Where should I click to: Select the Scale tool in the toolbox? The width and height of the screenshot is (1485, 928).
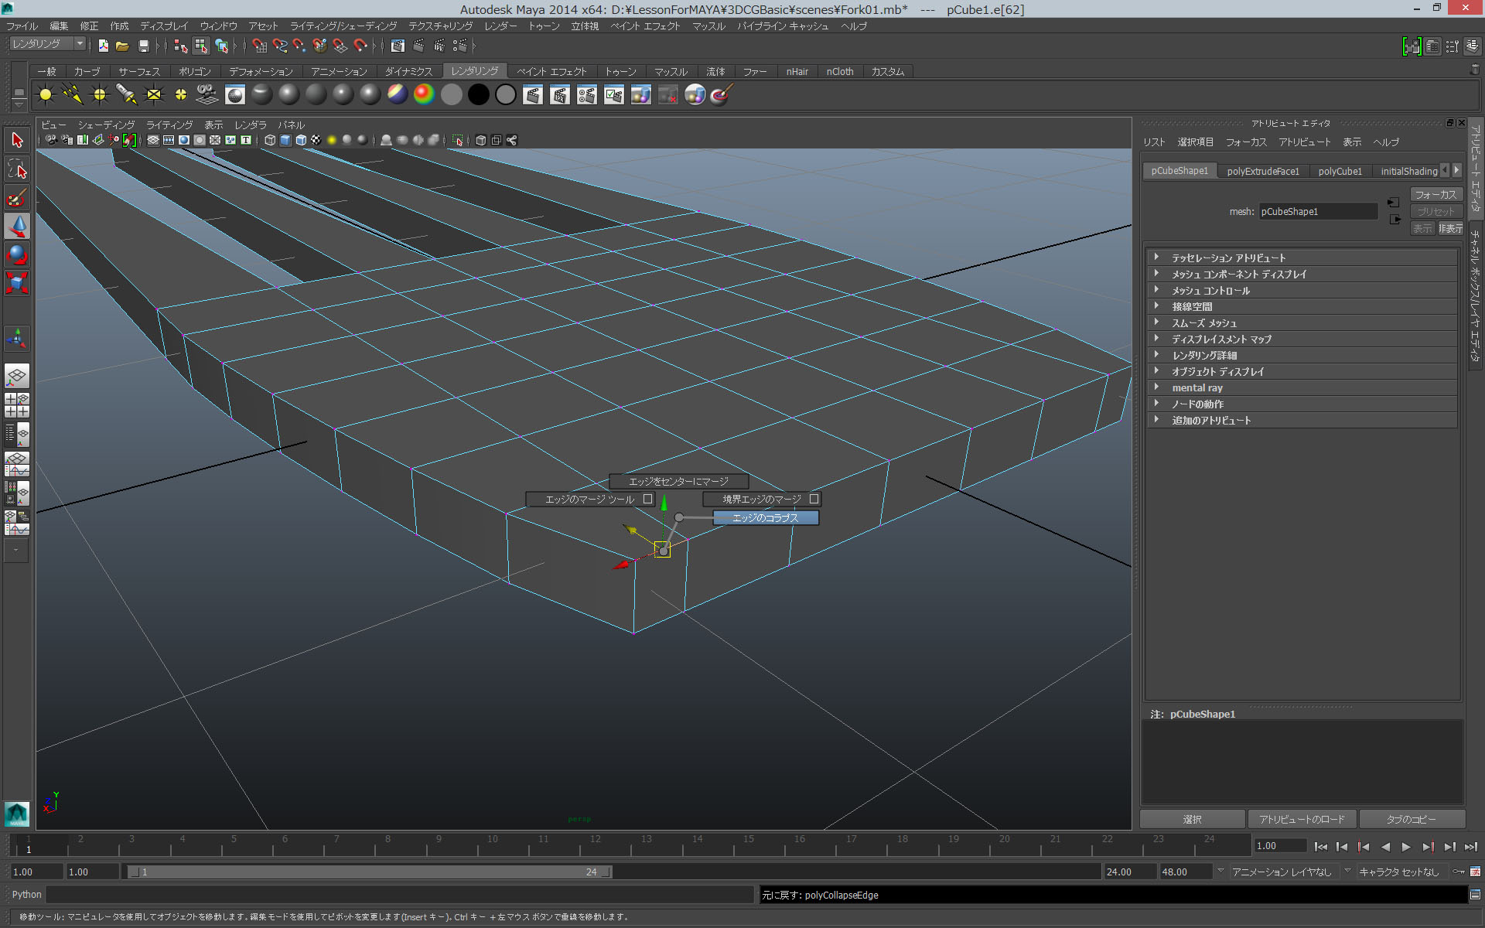(16, 282)
